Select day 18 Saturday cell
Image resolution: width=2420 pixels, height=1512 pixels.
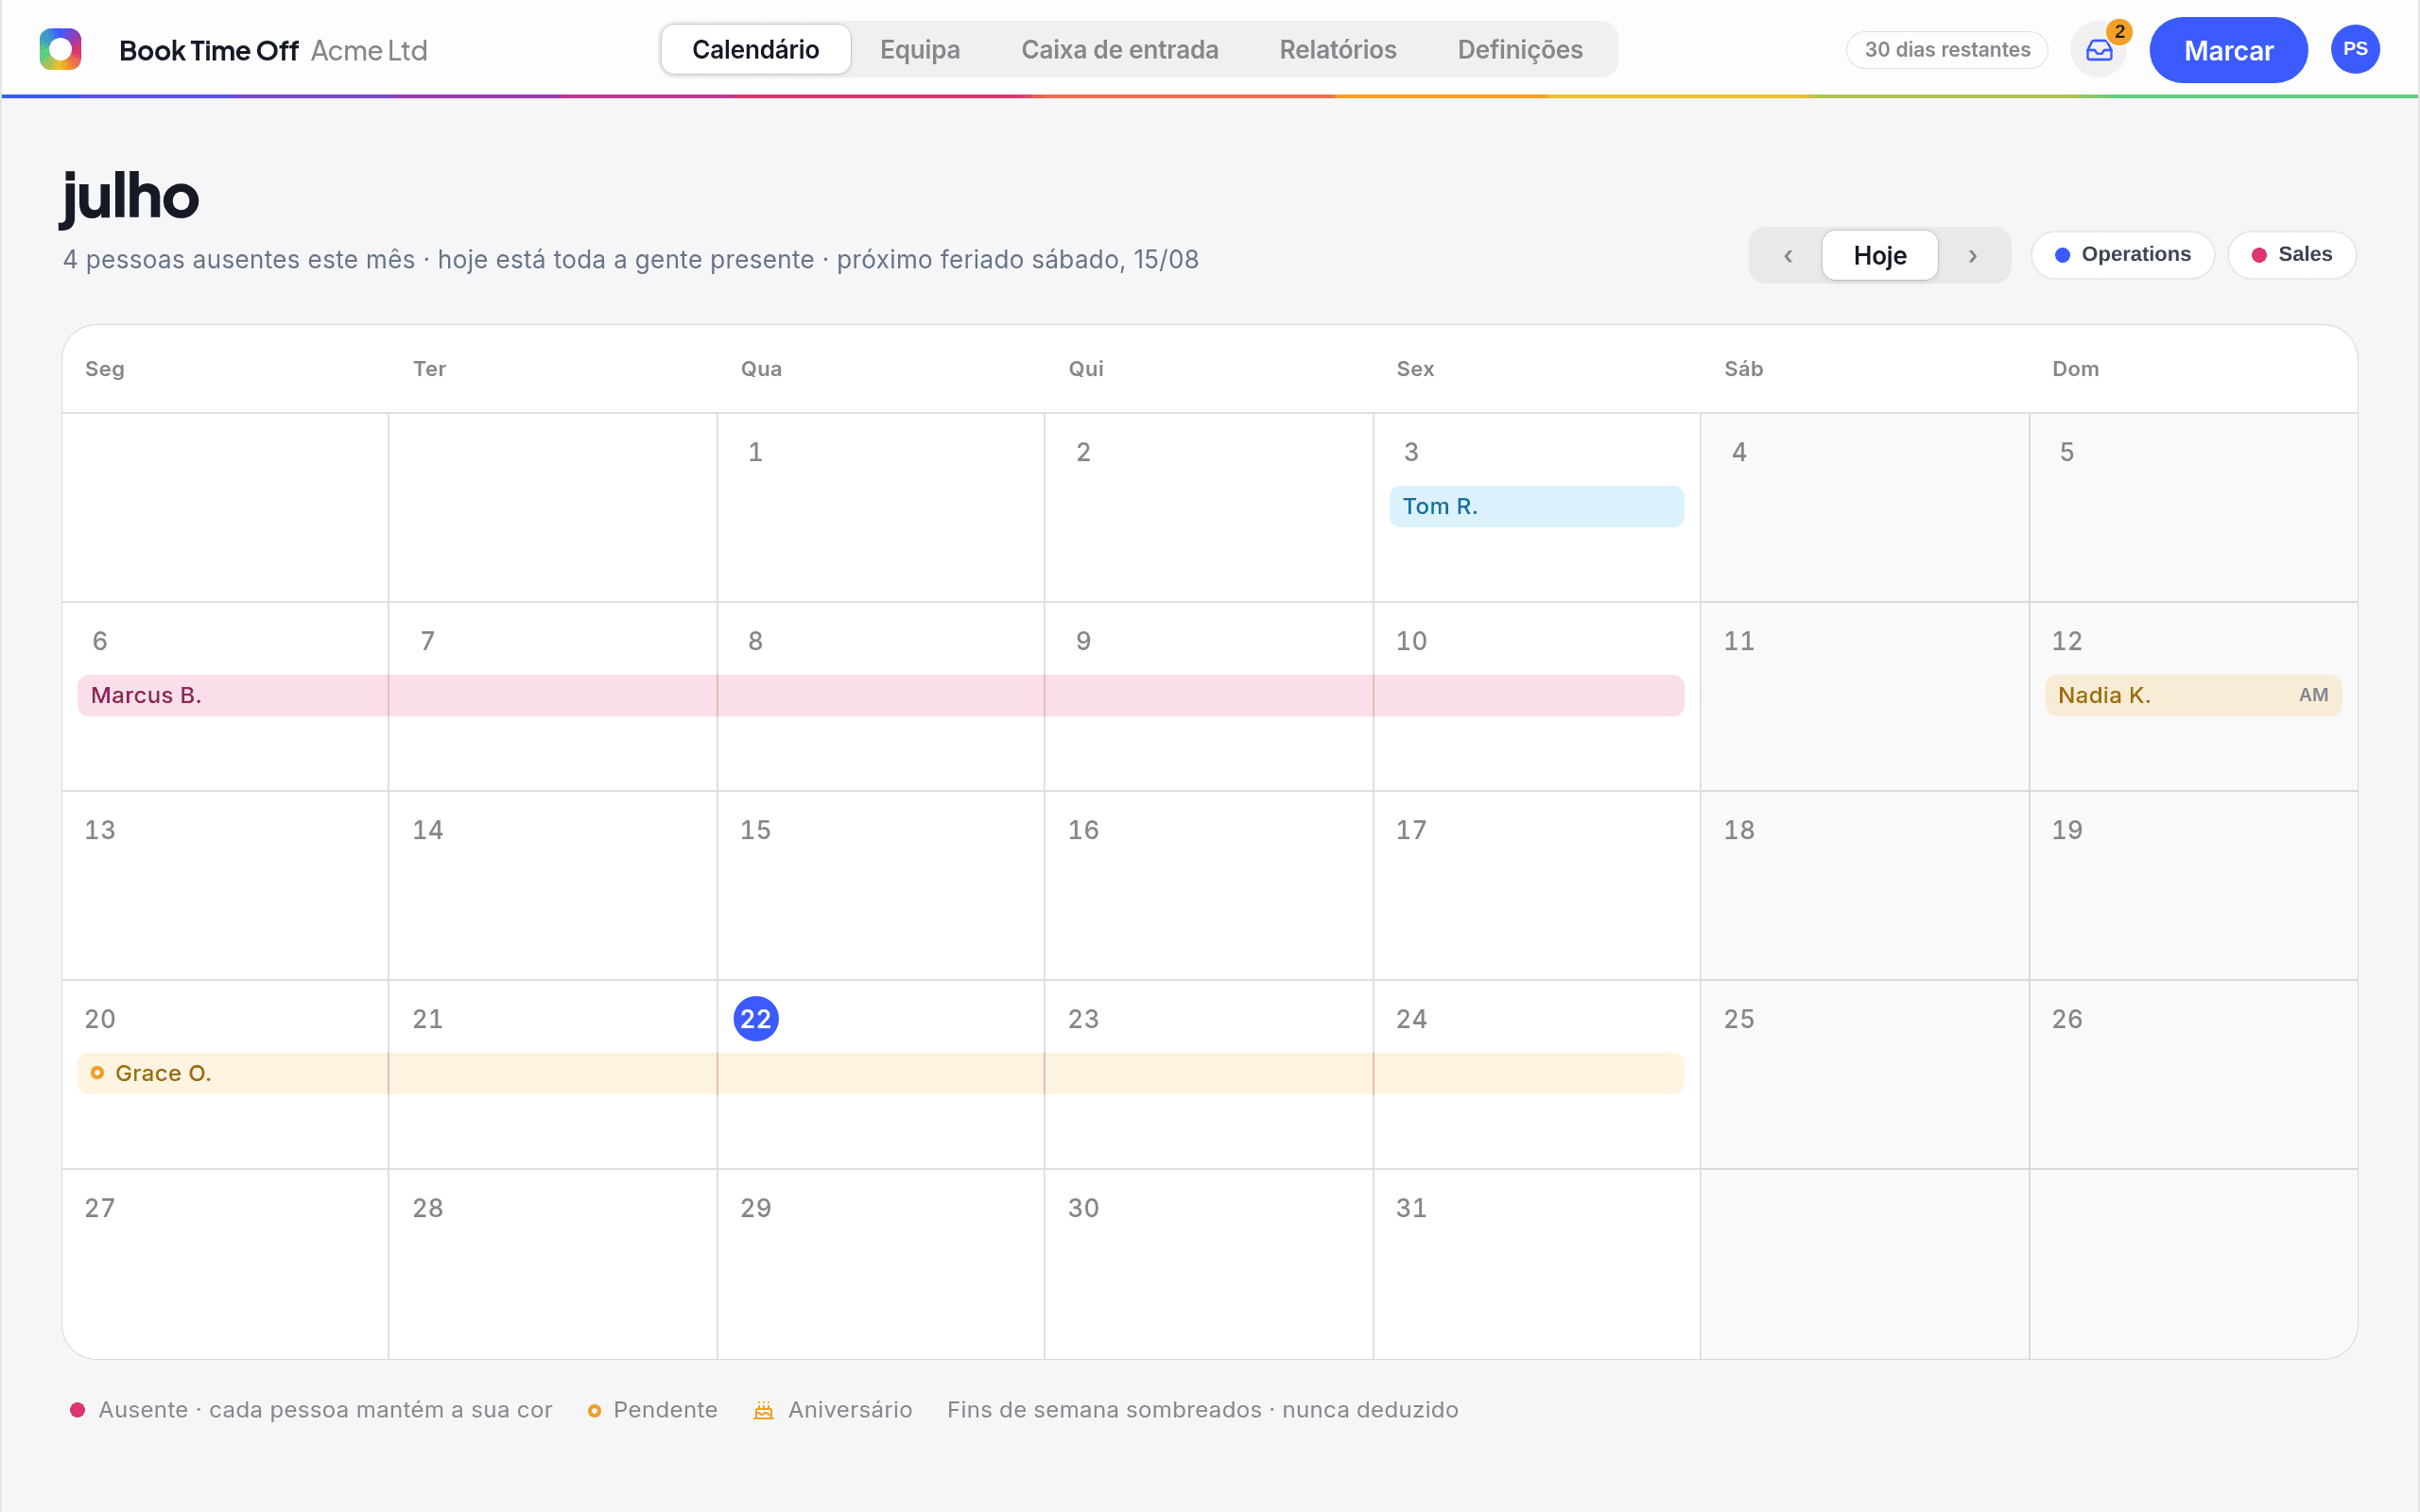(1864, 886)
